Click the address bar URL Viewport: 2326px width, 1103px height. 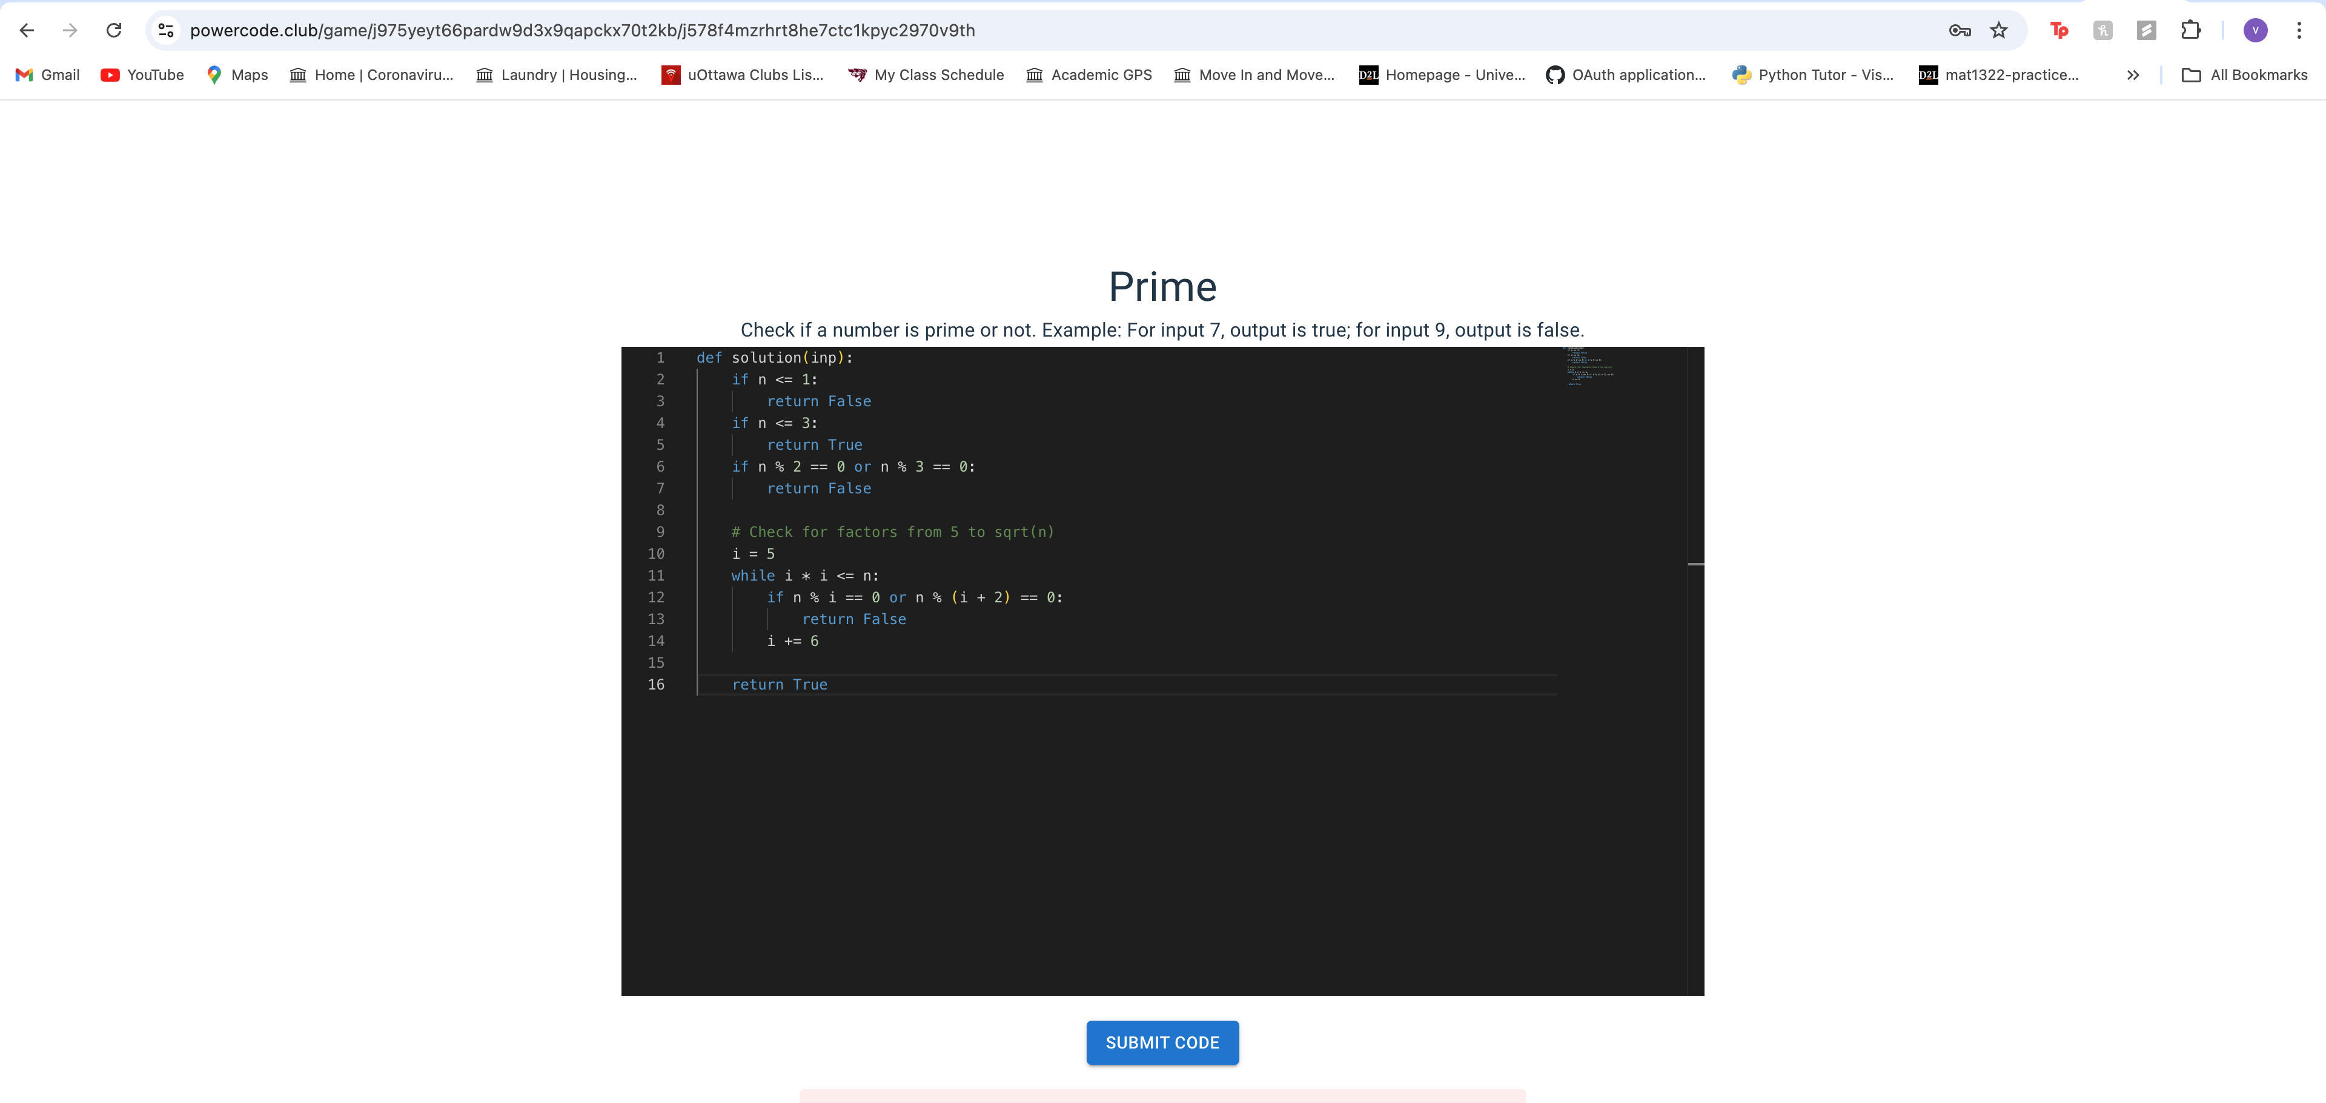[581, 31]
